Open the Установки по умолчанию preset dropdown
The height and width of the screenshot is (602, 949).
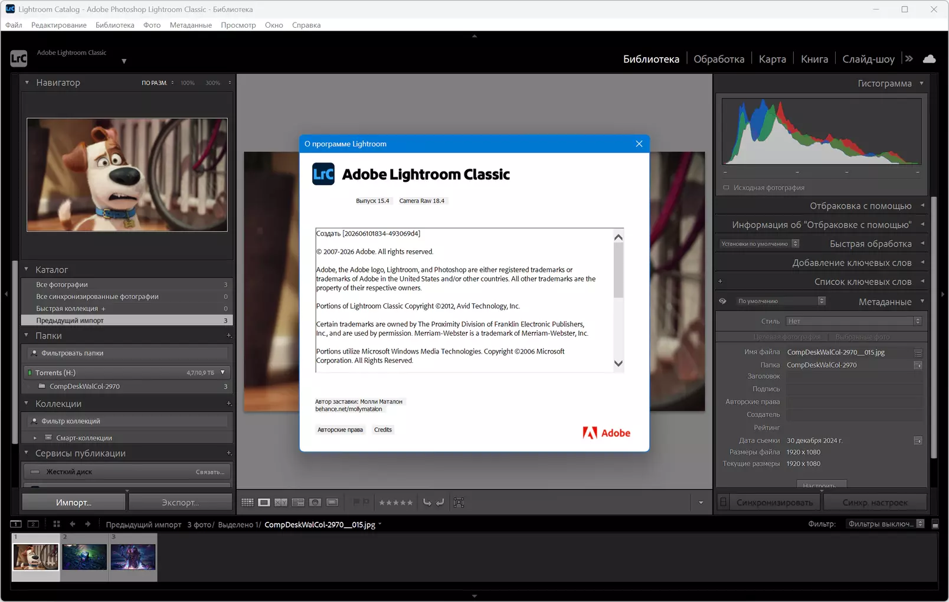coord(760,244)
